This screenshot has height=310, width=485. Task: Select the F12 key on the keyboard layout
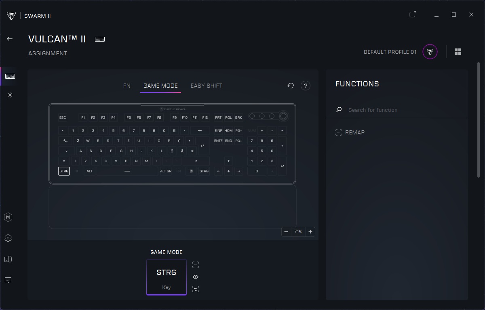pos(205,117)
